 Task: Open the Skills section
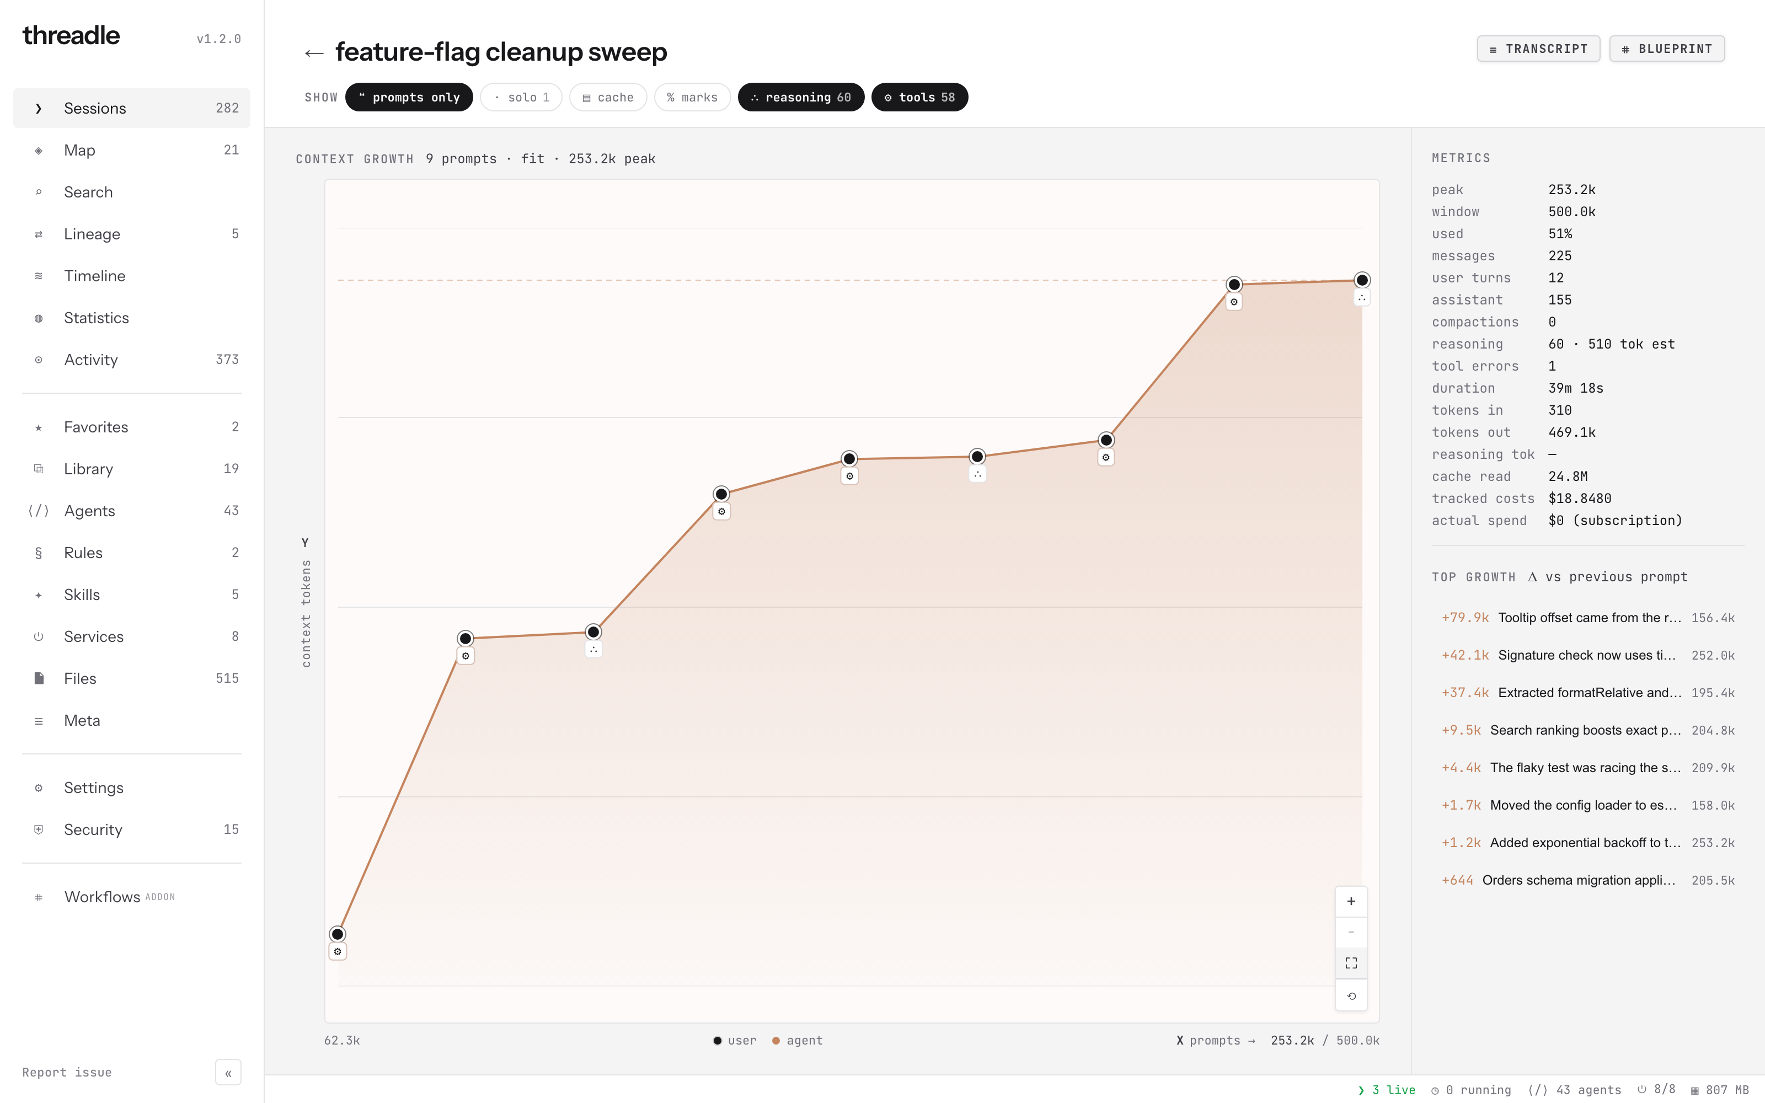click(x=131, y=595)
